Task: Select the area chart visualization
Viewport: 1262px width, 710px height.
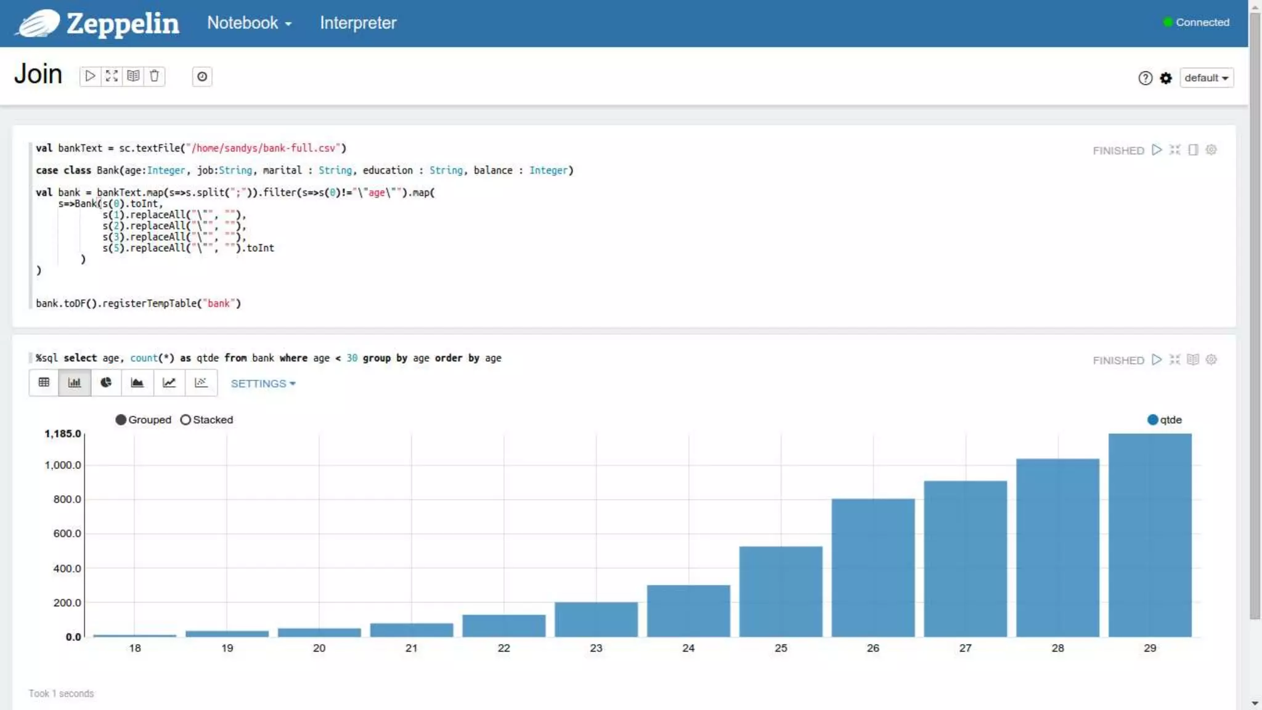Action: point(137,383)
